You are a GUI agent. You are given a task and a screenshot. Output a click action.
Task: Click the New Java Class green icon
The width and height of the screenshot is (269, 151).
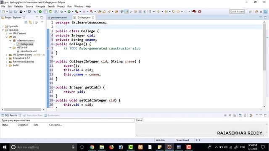tap(50, 12)
